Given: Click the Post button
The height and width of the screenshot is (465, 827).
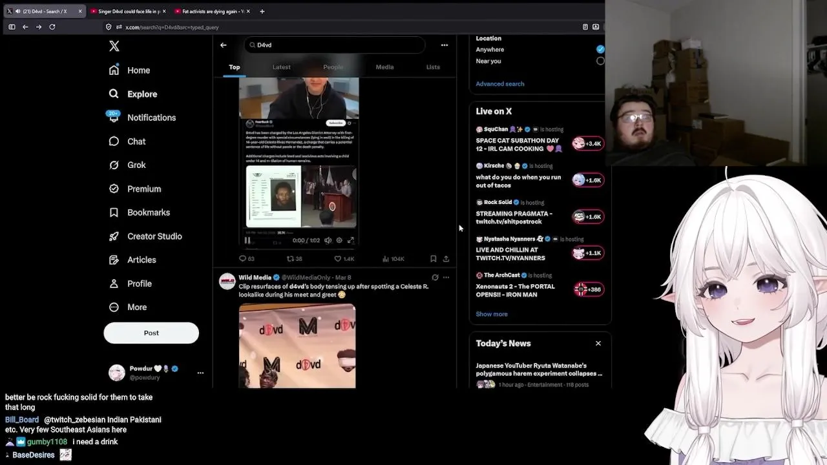Looking at the screenshot, I should pos(151,333).
